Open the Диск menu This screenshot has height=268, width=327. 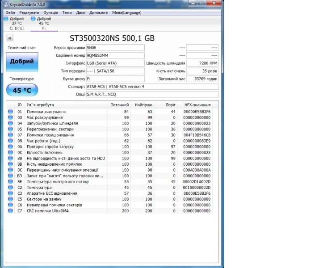tap(80, 13)
